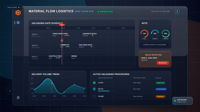The image size is (200, 112).
Task: Toggle the Detail task checkbox
Action: [94, 89]
